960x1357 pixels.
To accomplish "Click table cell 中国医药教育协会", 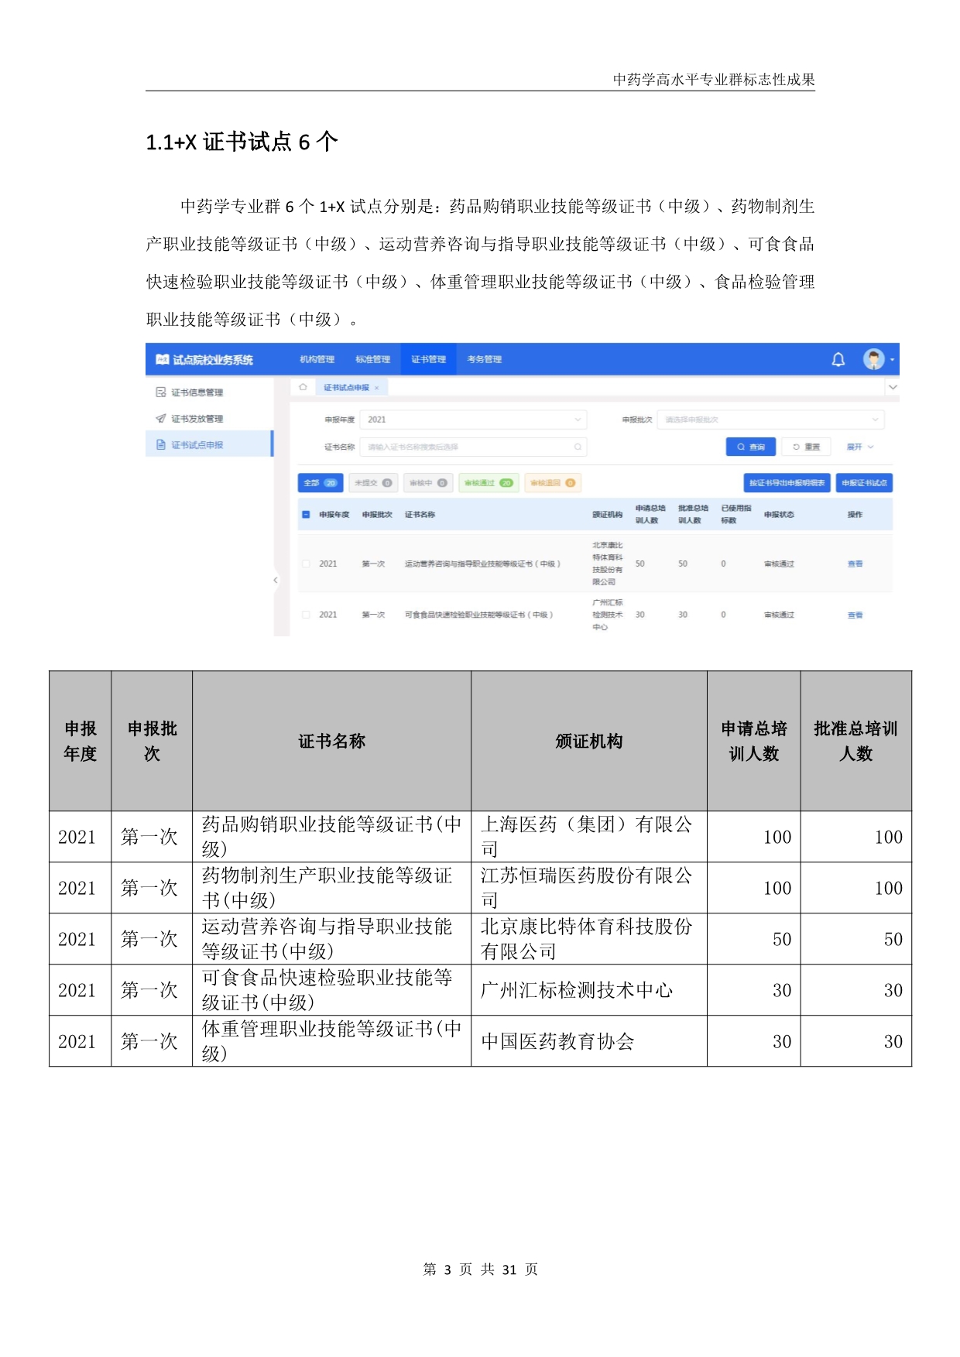I will [588, 1041].
